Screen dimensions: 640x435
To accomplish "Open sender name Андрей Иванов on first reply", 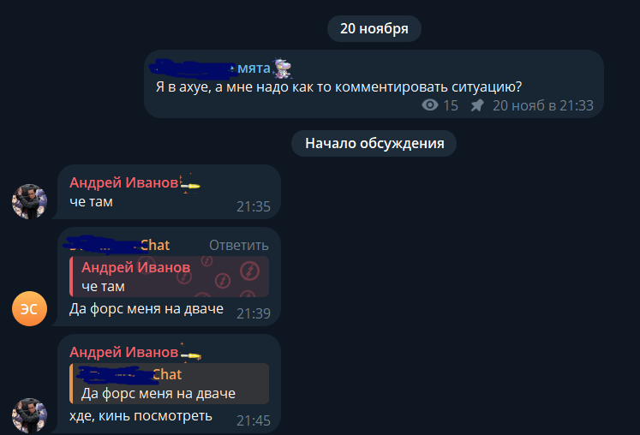I will pos(124,182).
